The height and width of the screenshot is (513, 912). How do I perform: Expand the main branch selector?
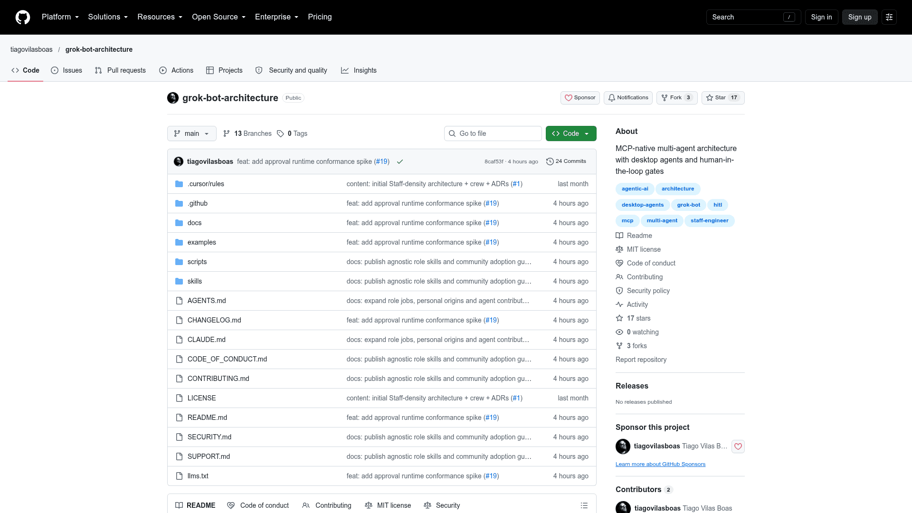[192, 133]
